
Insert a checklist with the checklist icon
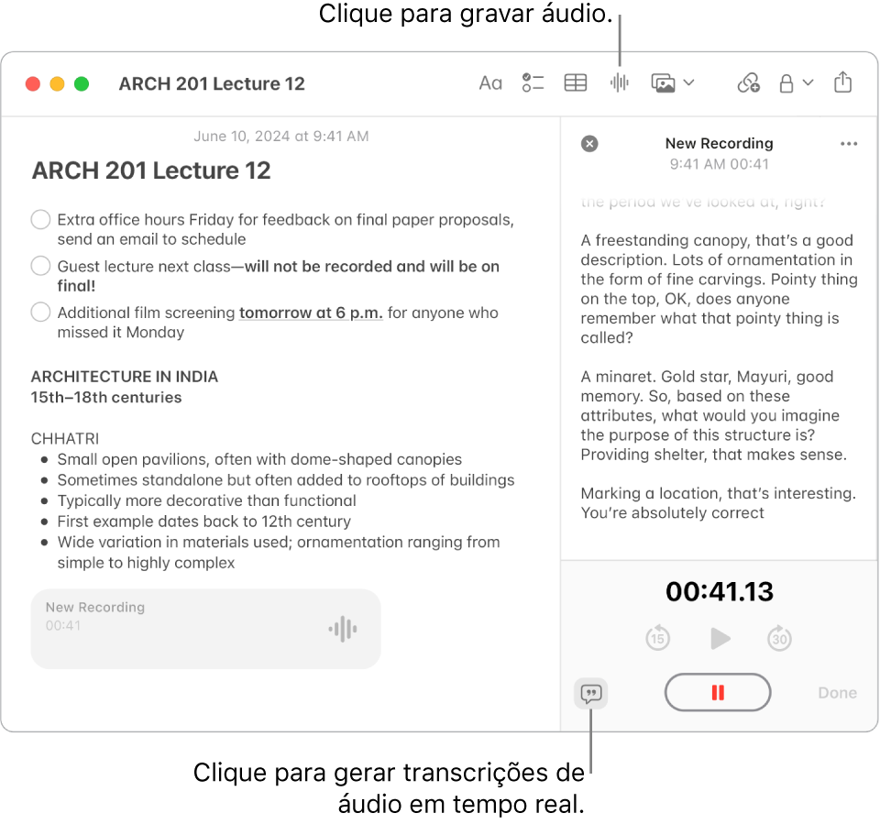(533, 83)
